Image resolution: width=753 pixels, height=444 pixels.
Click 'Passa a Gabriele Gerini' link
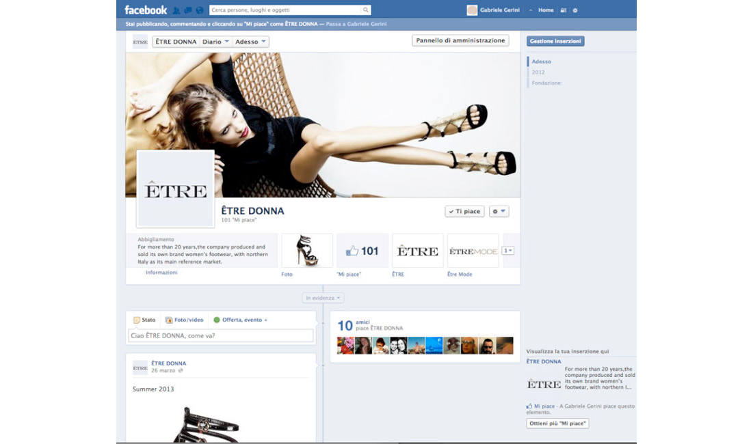tap(356, 24)
